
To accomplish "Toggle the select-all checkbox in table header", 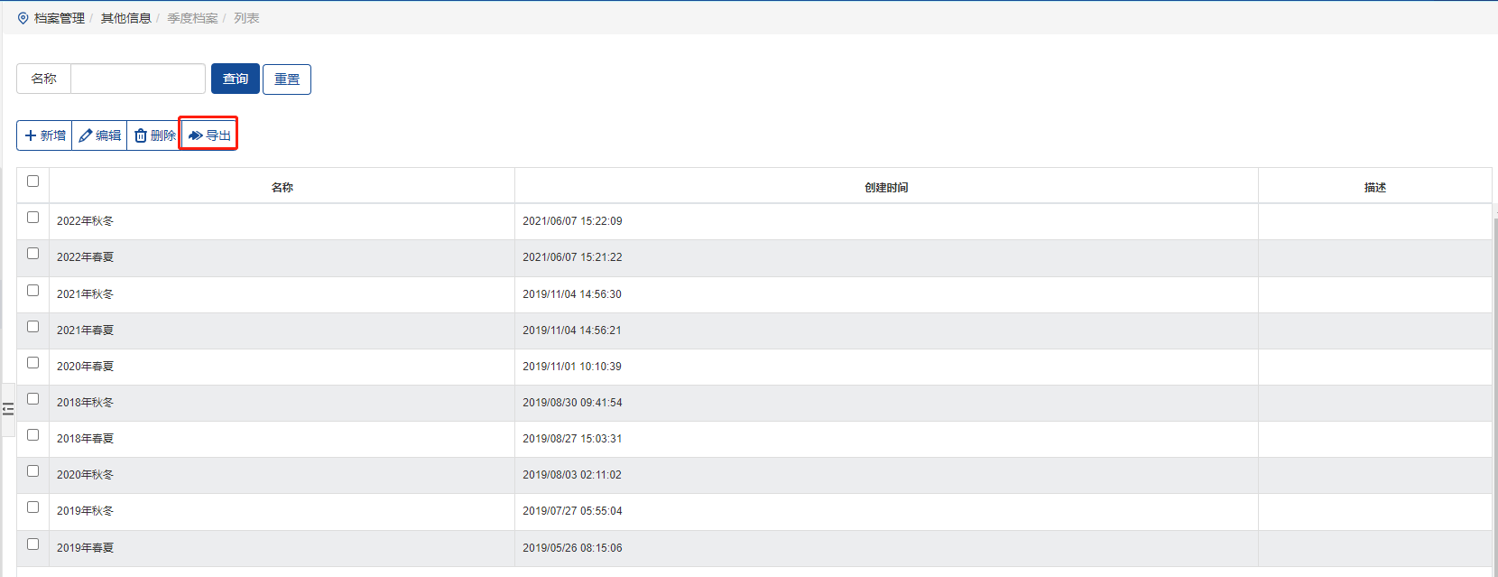I will point(33,181).
